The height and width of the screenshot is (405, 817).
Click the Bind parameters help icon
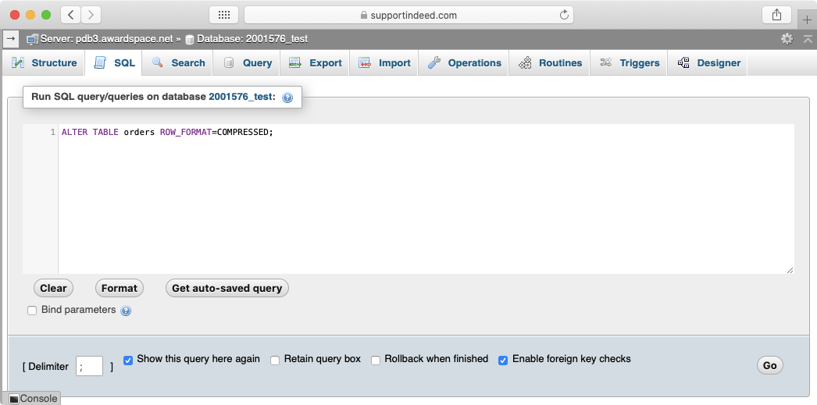click(x=126, y=311)
